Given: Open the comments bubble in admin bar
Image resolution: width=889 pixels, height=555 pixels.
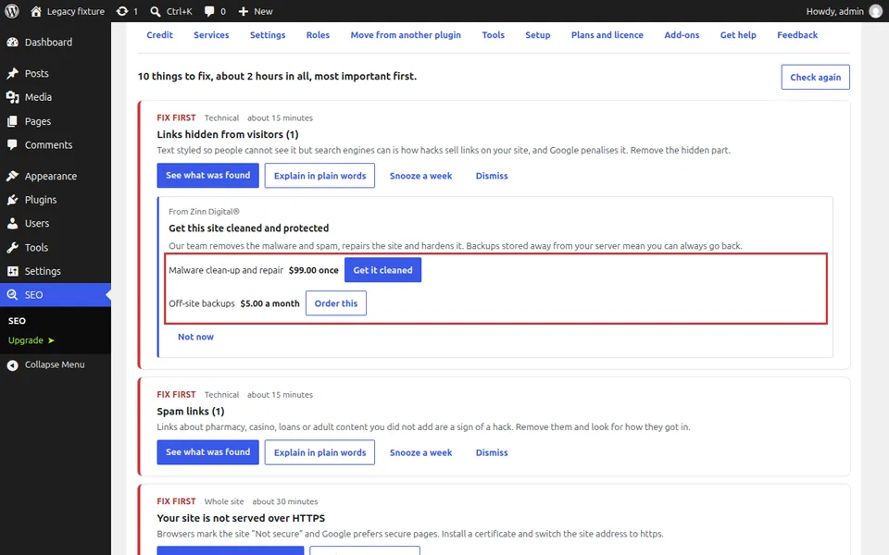Looking at the screenshot, I should 209,11.
